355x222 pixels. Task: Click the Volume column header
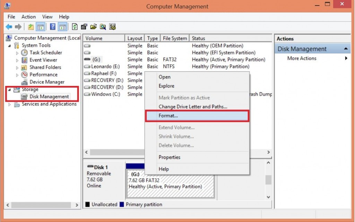click(x=94, y=38)
